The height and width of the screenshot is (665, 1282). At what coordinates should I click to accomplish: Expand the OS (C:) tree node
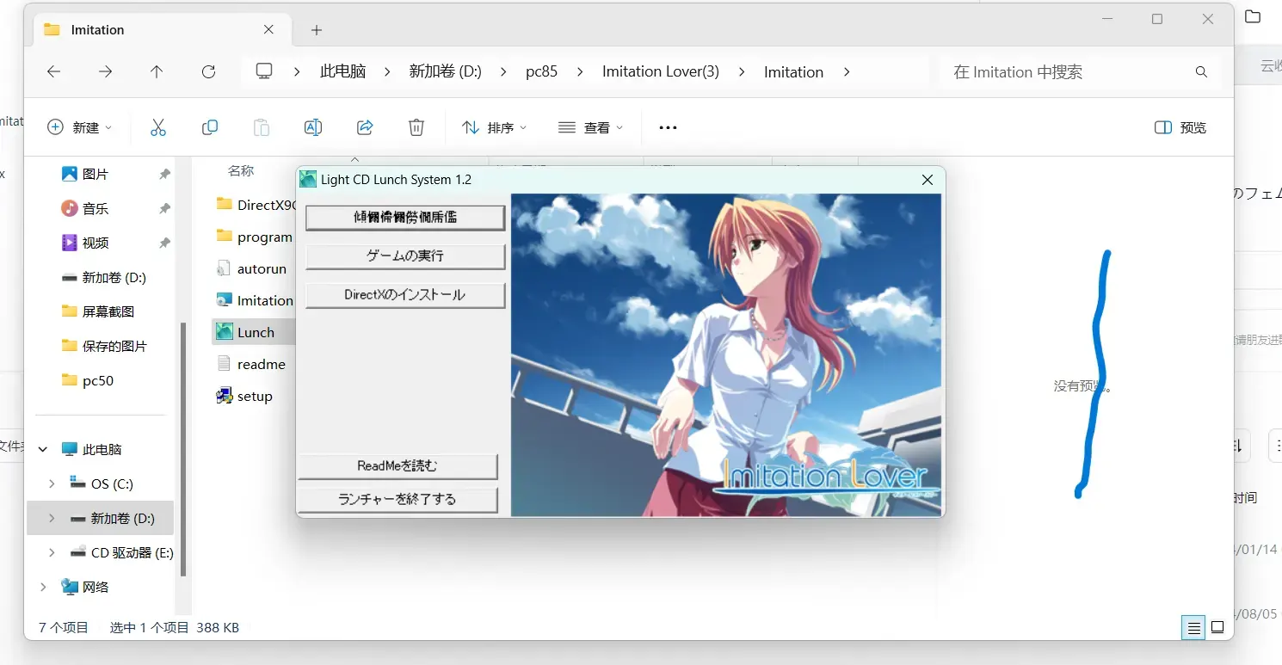pos(52,483)
